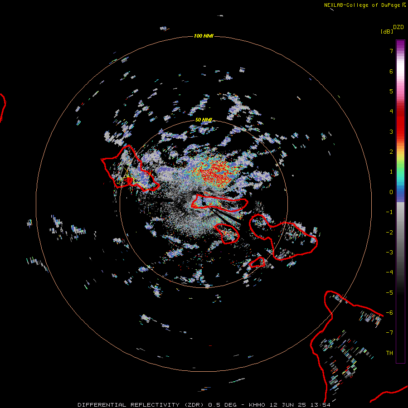Click the colorbar value 5 label
Screen dimensions: 408x408
391,91
